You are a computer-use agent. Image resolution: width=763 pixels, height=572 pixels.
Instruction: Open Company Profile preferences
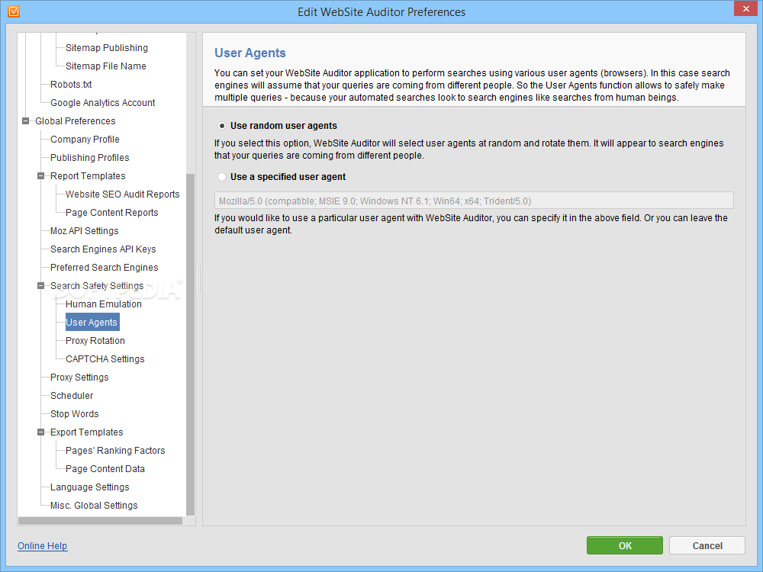pyautogui.click(x=85, y=140)
